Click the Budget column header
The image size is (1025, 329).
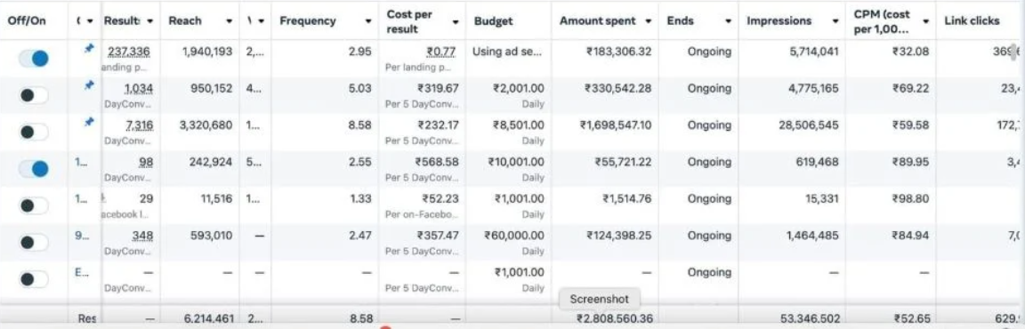494,20
